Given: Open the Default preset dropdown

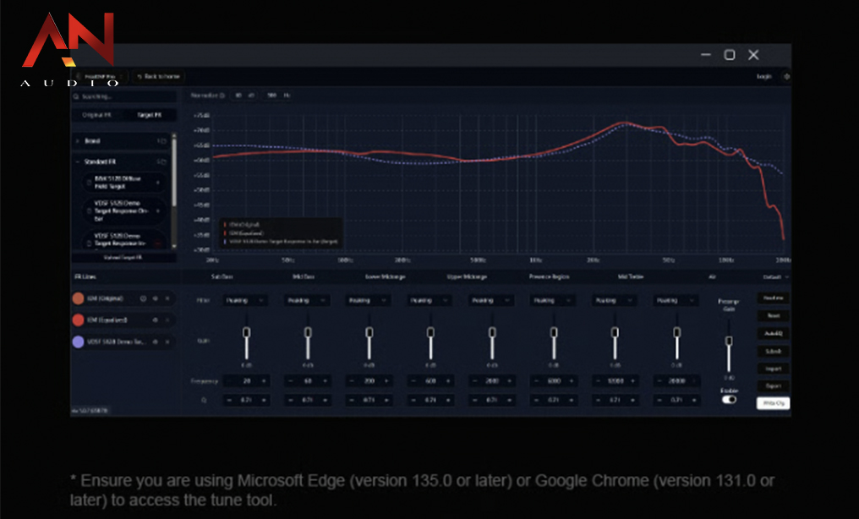Looking at the screenshot, I should tap(775, 277).
